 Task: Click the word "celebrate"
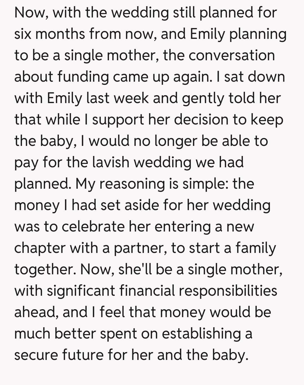point(93,227)
